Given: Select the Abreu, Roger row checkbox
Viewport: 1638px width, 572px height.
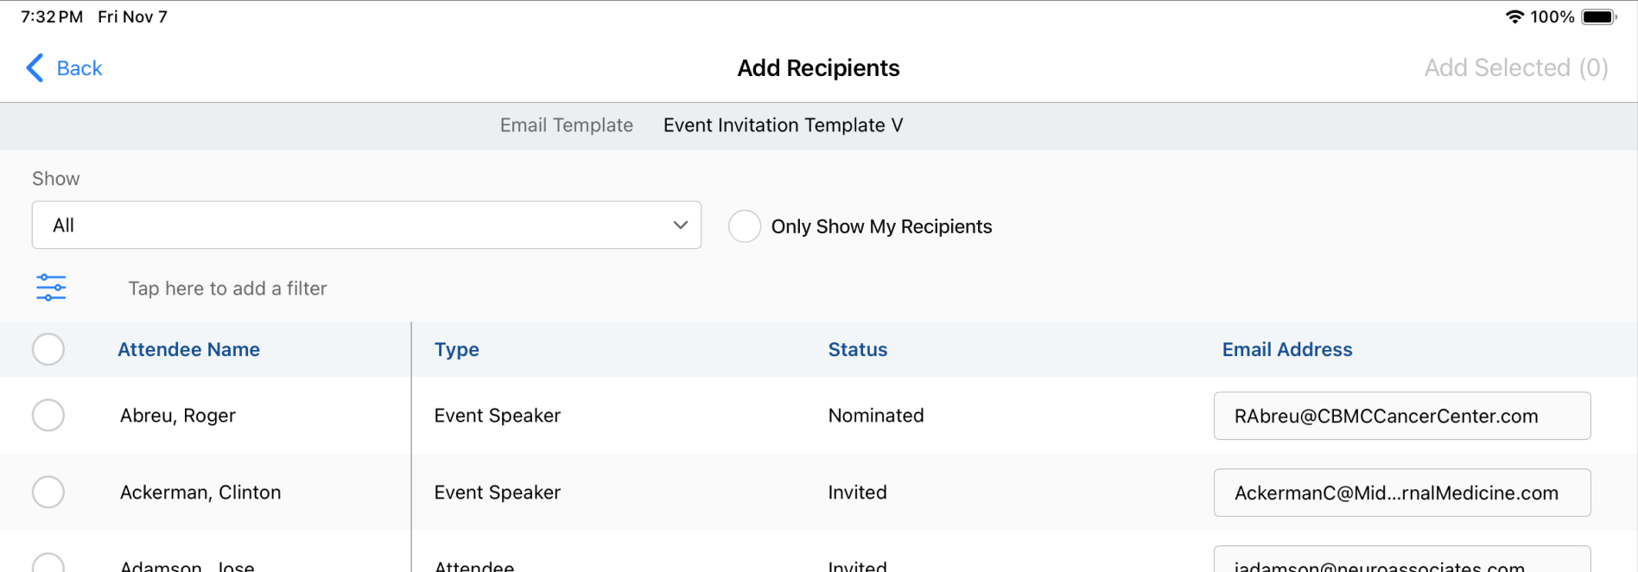Looking at the screenshot, I should pos(48,416).
